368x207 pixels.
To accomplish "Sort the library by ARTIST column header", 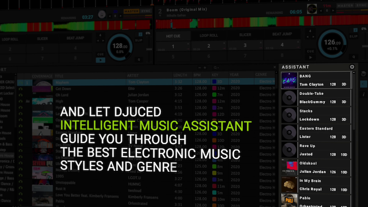I will pos(133,74).
